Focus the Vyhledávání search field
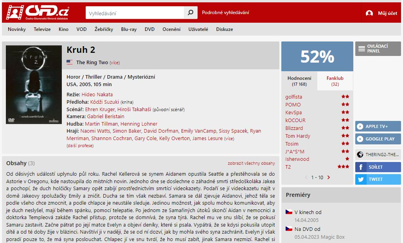403x243 pixels. coord(135,13)
